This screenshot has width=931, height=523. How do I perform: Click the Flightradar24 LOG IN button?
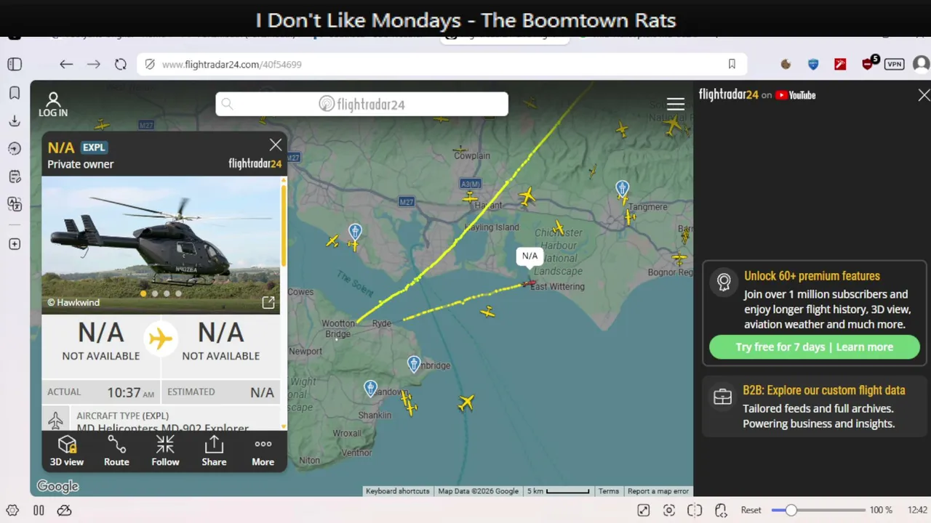click(x=53, y=105)
